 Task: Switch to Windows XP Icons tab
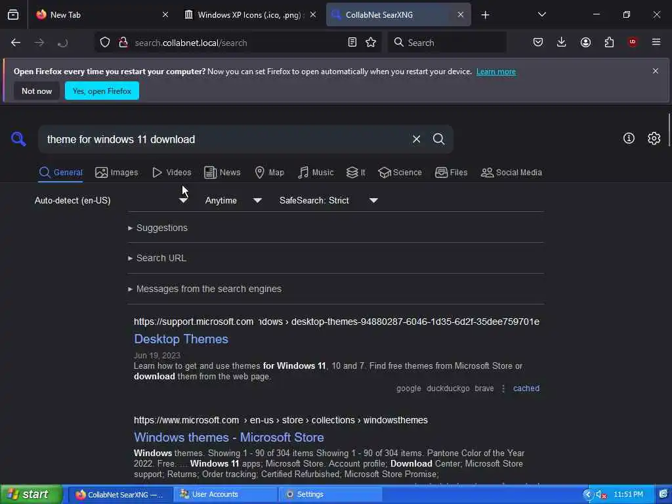(249, 14)
